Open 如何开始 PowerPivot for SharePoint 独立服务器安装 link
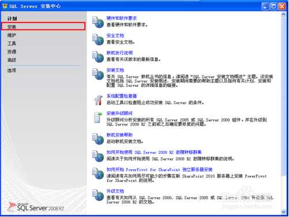 point(159,169)
